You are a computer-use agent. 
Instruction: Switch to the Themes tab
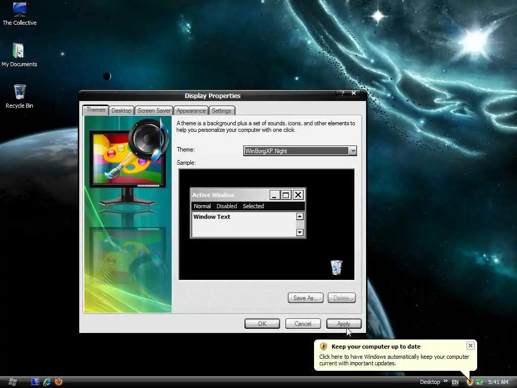click(x=95, y=110)
